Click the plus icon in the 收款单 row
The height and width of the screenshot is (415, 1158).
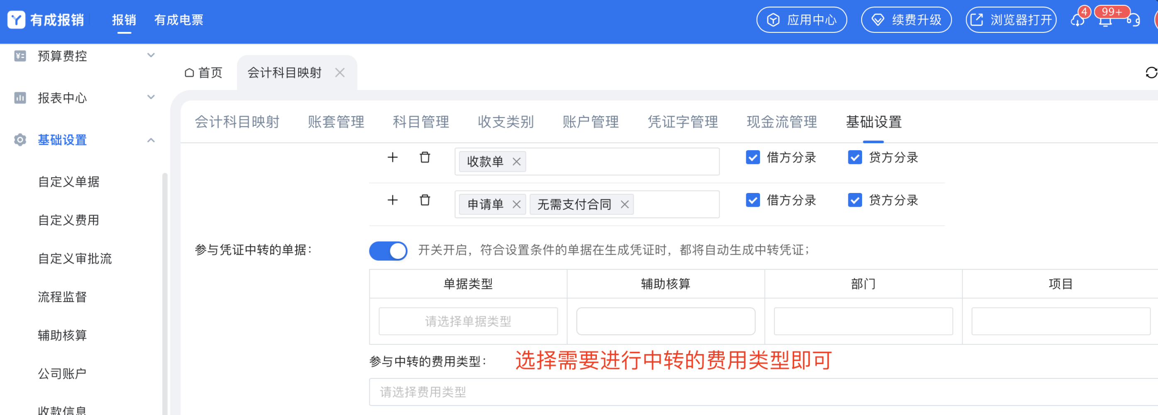pos(393,157)
